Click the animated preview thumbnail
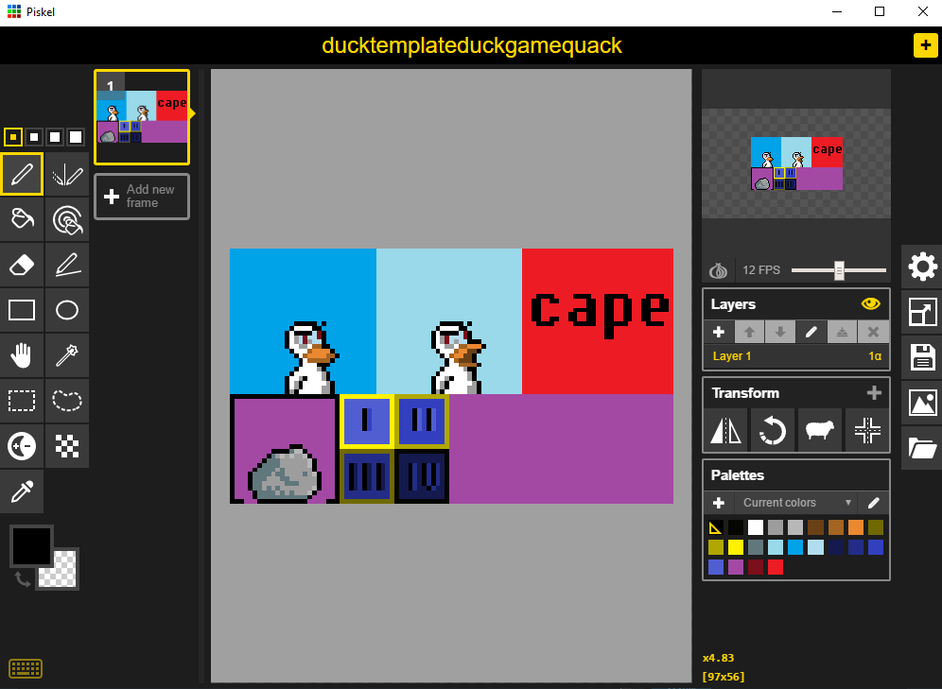Screen dimensions: 942x689 [x=796, y=164]
